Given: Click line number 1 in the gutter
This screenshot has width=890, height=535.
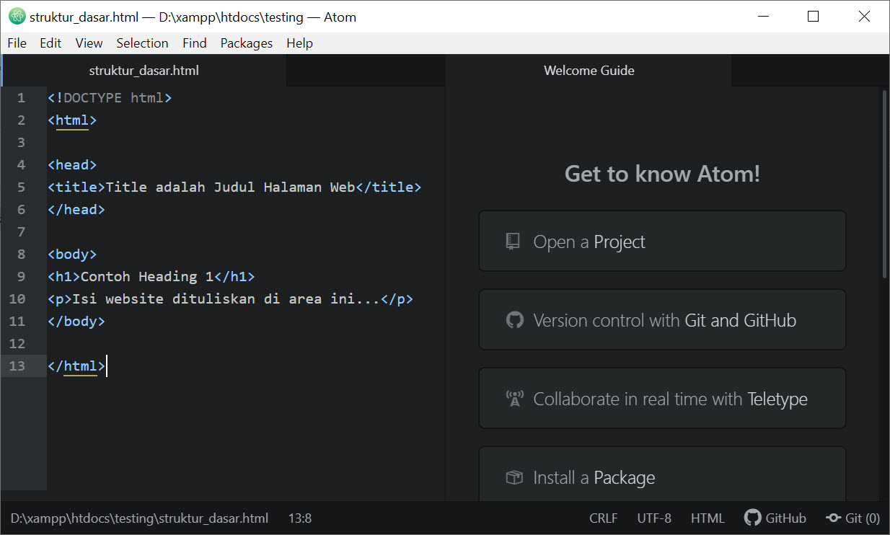Looking at the screenshot, I should point(21,97).
